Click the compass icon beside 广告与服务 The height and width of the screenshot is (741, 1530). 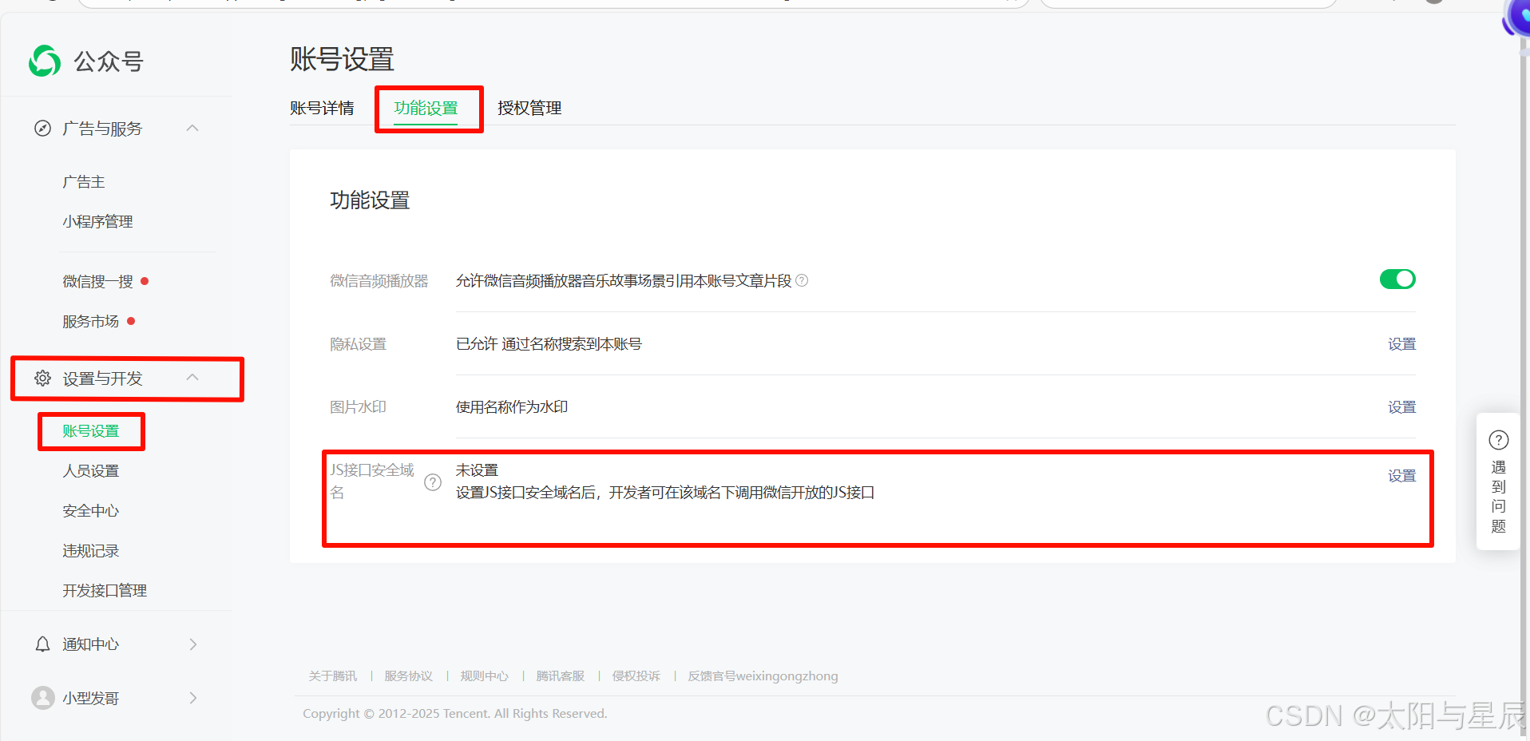point(43,129)
